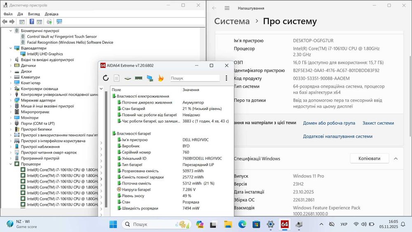Open Microsoft Store from the taskbar
Viewport: 412px width, 232px height.
tap(256, 224)
